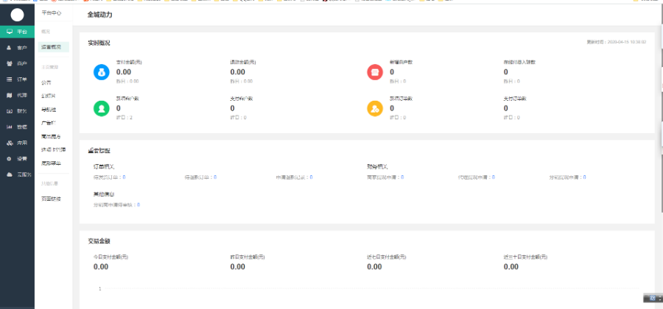Click the blue money bag icon
Image resolution: width=663 pixels, height=309 pixels.
pos(102,72)
